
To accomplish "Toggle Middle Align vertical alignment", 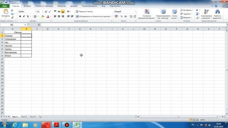I will click(x=59, y=11).
